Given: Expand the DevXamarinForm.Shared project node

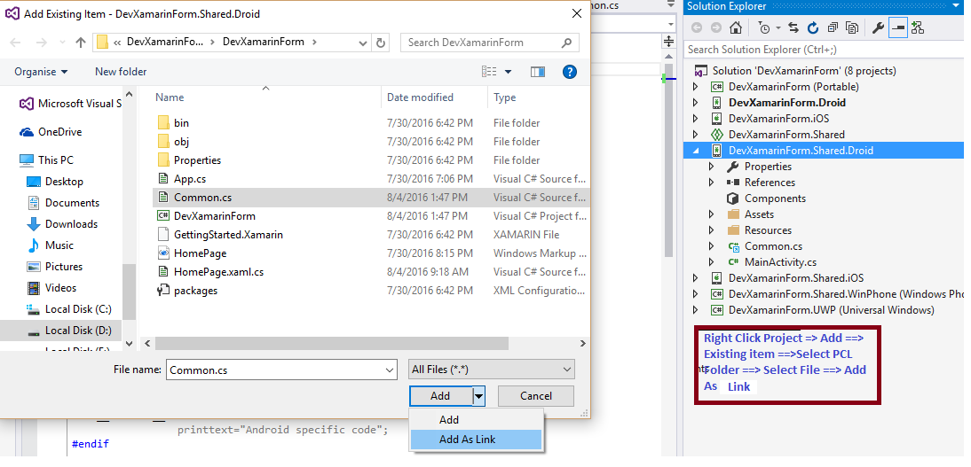Looking at the screenshot, I should click(696, 134).
